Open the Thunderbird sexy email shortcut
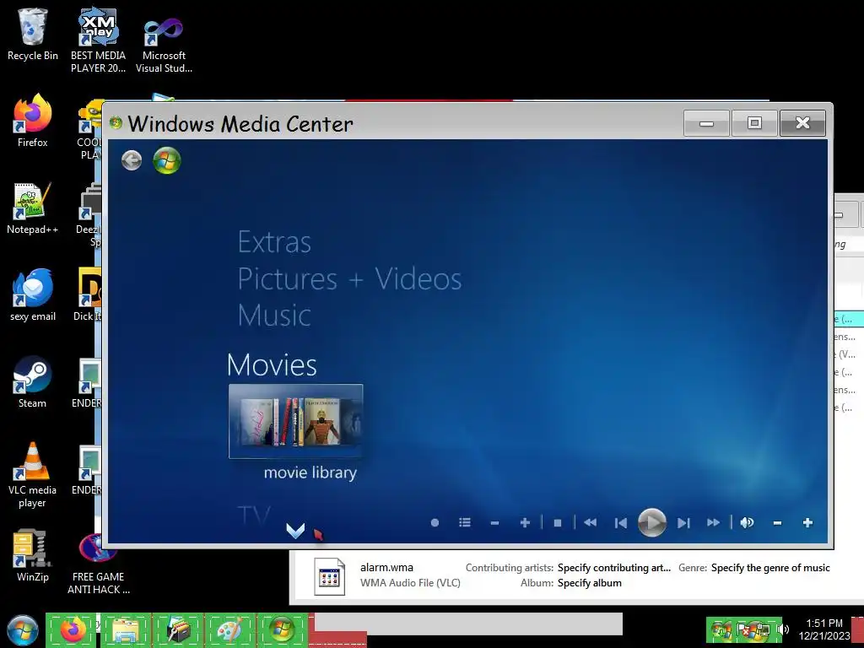This screenshot has width=864, height=648. coord(33,295)
